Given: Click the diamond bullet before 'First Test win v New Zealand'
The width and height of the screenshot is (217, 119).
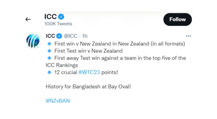Looking at the screenshot, I should tap(49, 51).
